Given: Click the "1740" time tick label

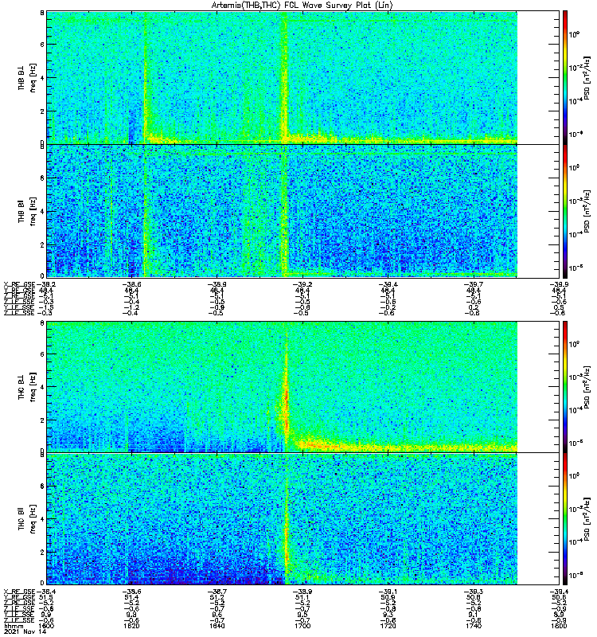Looking at the screenshot, I should [473, 626].
